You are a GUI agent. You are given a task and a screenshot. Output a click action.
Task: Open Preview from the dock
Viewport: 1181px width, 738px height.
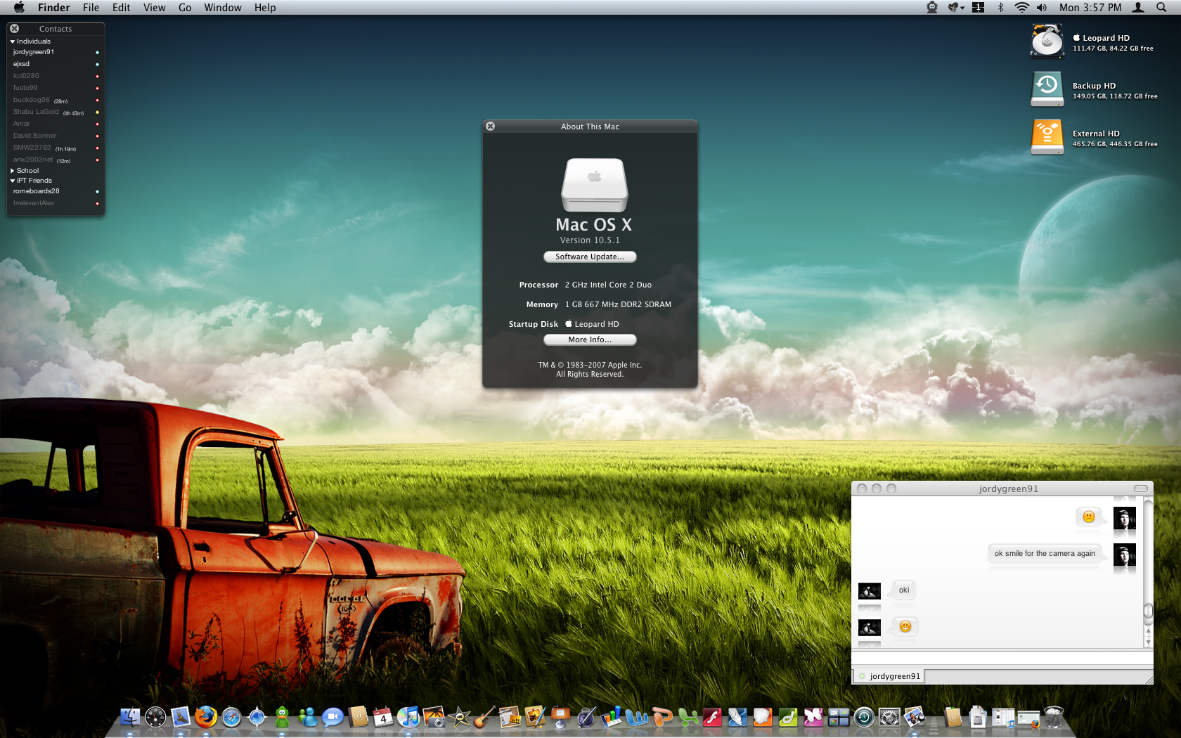915,717
